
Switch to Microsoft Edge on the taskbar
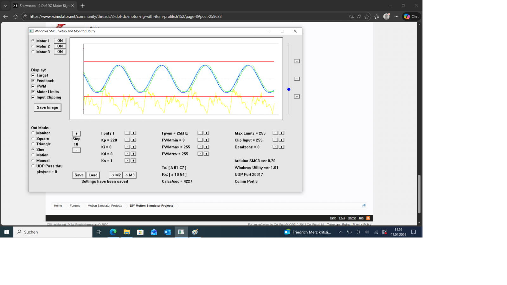click(x=113, y=232)
